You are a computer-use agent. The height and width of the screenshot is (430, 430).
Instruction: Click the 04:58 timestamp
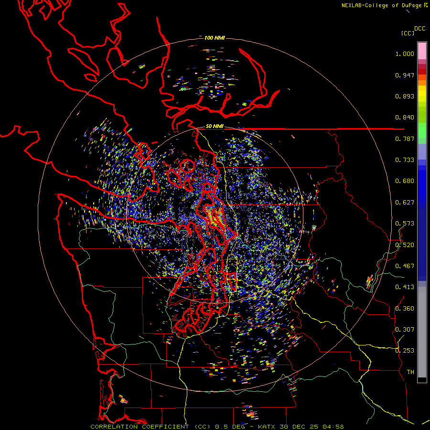click(x=333, y=427)
